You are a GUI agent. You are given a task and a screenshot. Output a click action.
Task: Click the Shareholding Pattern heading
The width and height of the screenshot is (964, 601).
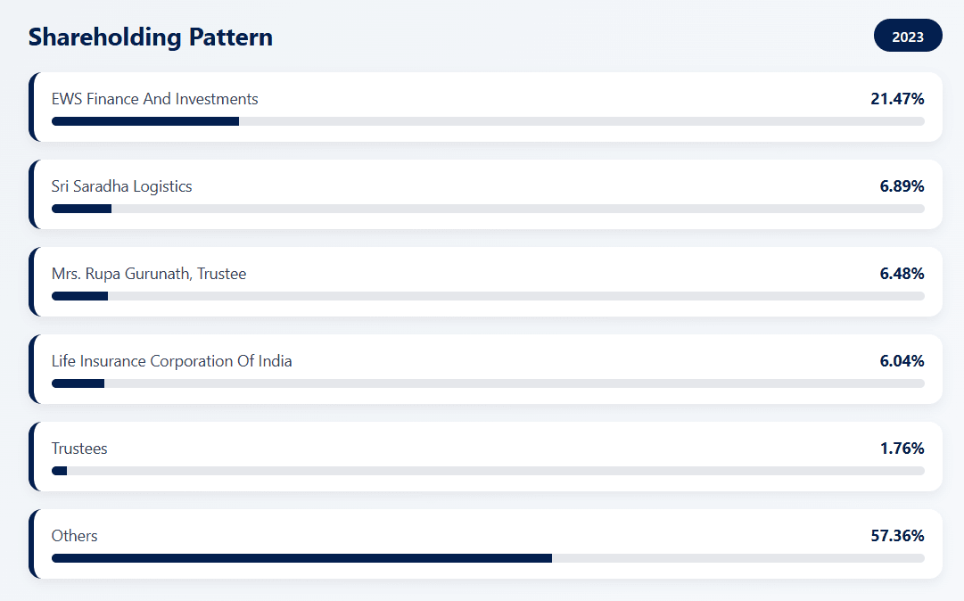coord(151,37)
